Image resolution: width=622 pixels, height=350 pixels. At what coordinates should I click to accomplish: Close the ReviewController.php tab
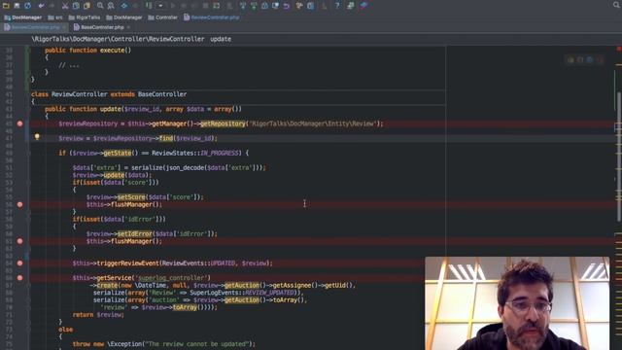(x=64, y=27)
